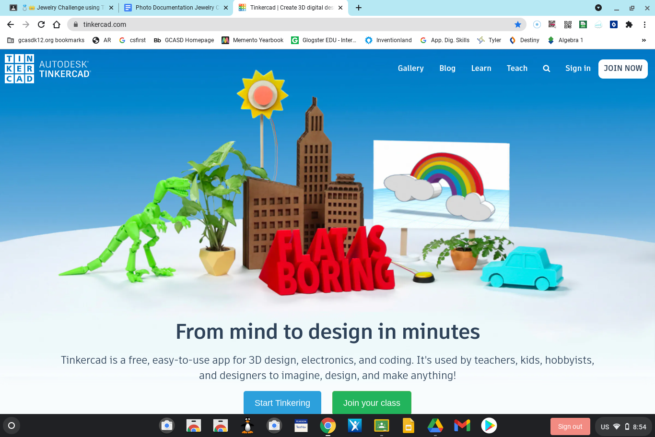Click the Join your class button
Screen dimensions: 655x437
click(372, 402)
